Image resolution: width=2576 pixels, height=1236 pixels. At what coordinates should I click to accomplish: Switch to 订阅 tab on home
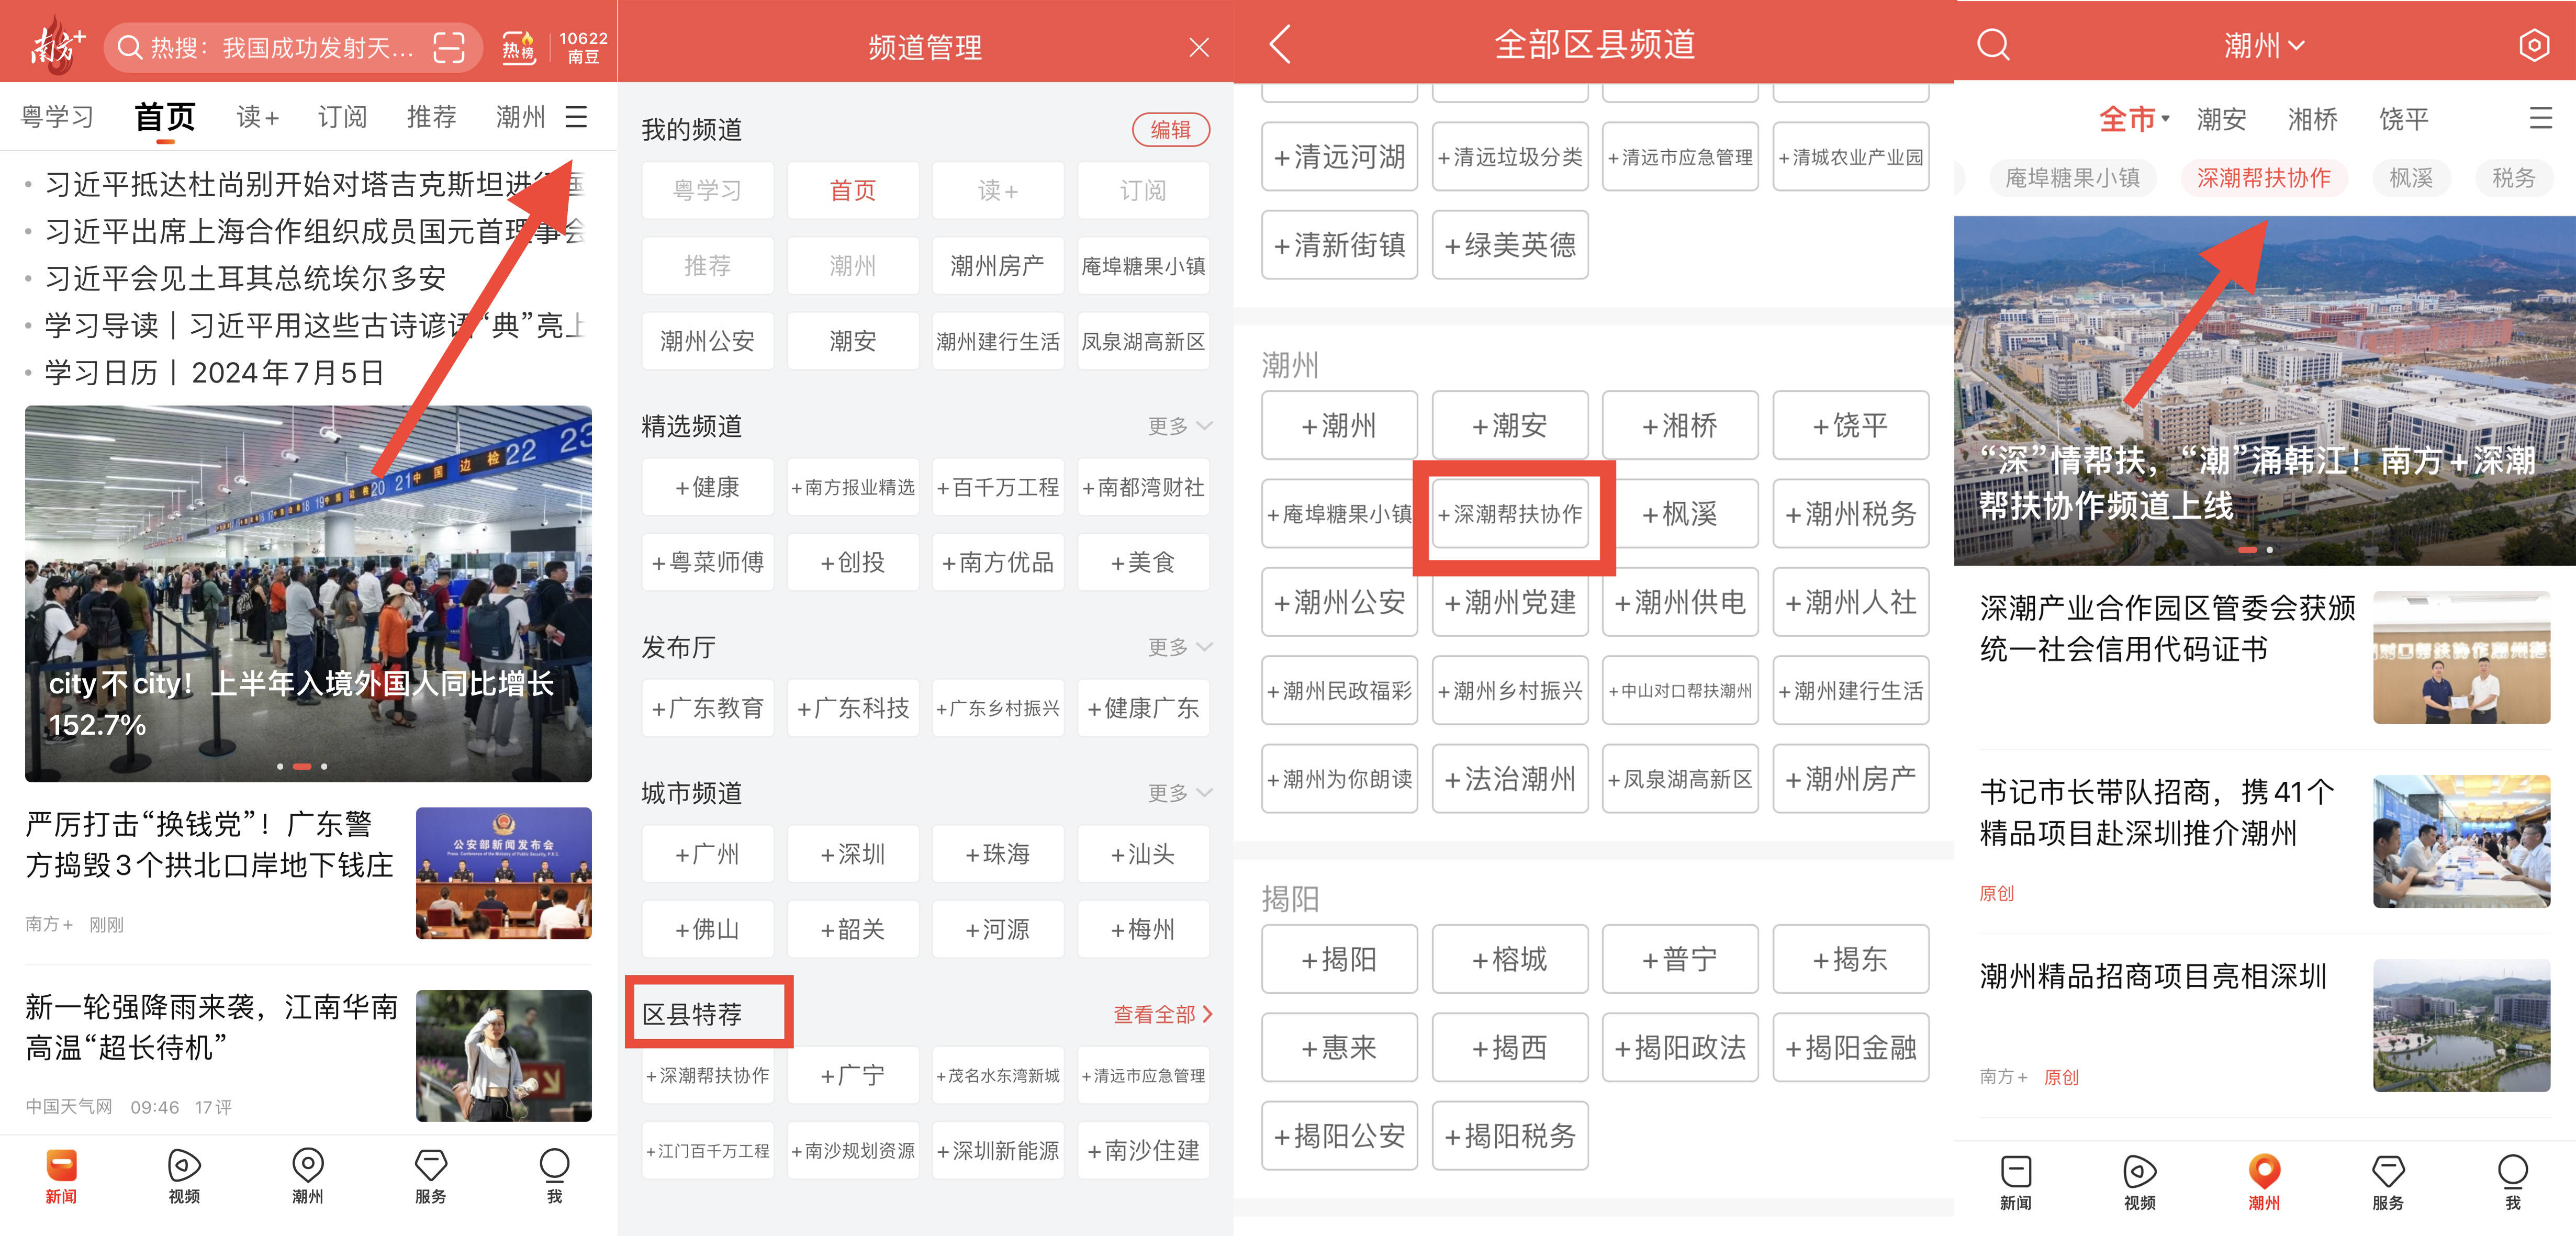(342, 117)
